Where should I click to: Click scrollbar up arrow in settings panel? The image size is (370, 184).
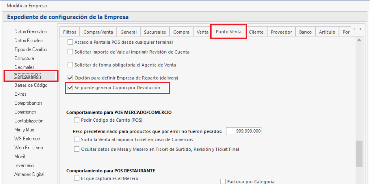click(359, 40)
